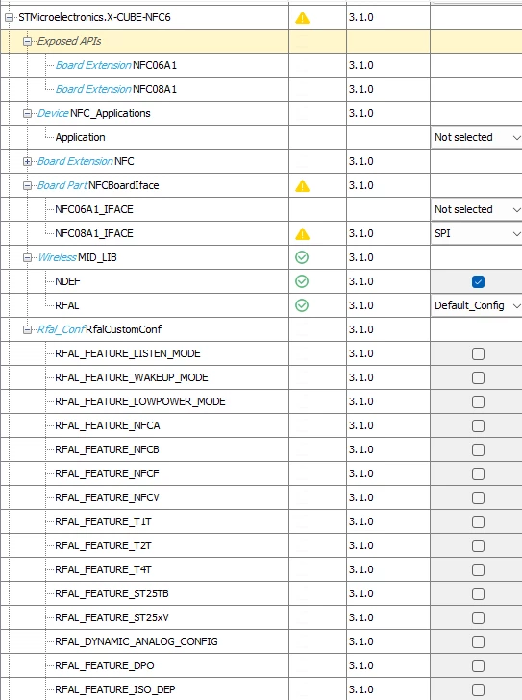
Task: Enable RFAL_FEATURE_T2T checkbox
Action: [478, 545]
